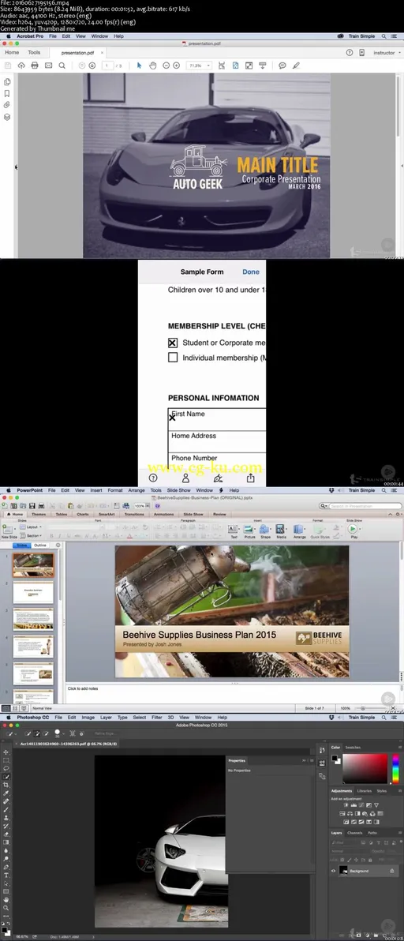Click the hue spectrum bar in Photoshop Color panel
Viewport: 404px width, 941px height.
[395, 769]
